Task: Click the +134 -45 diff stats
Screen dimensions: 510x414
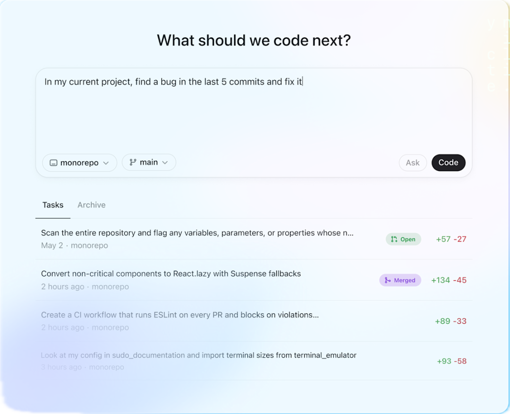Action: (449, 280)
